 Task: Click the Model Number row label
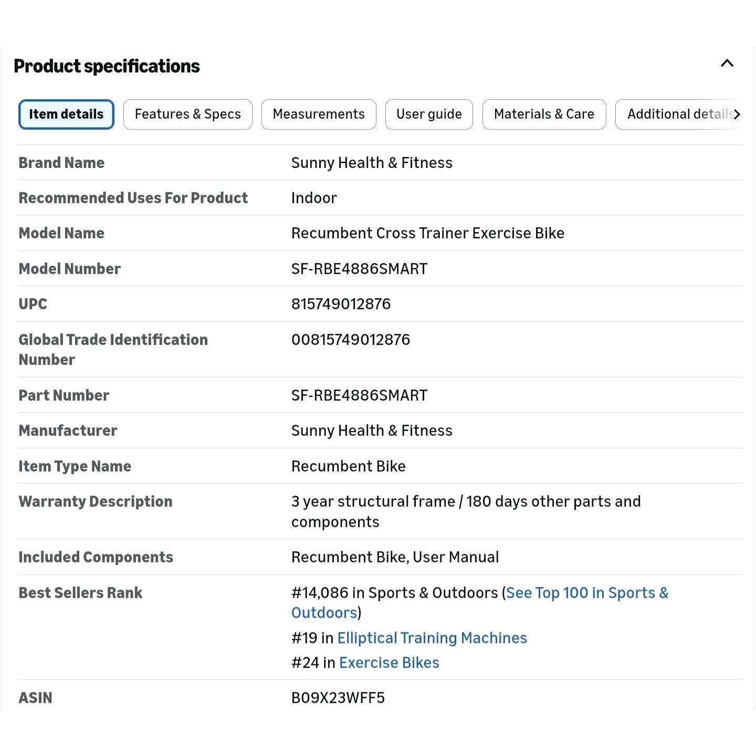70,269
